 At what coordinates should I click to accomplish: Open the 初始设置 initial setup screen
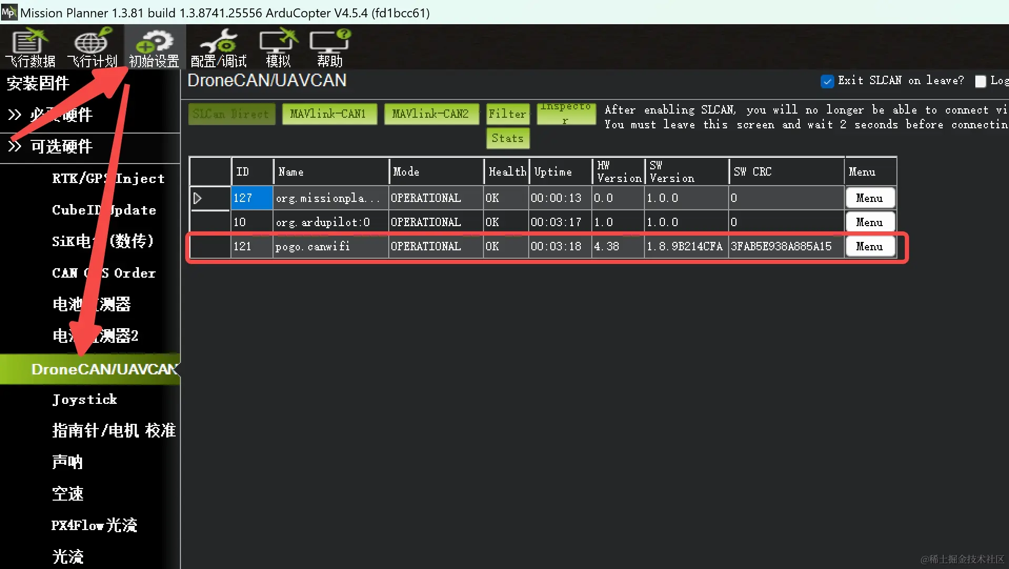tap(154, 48)
